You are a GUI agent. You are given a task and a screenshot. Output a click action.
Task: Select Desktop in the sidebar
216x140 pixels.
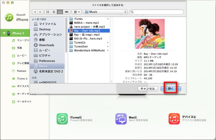47,29
